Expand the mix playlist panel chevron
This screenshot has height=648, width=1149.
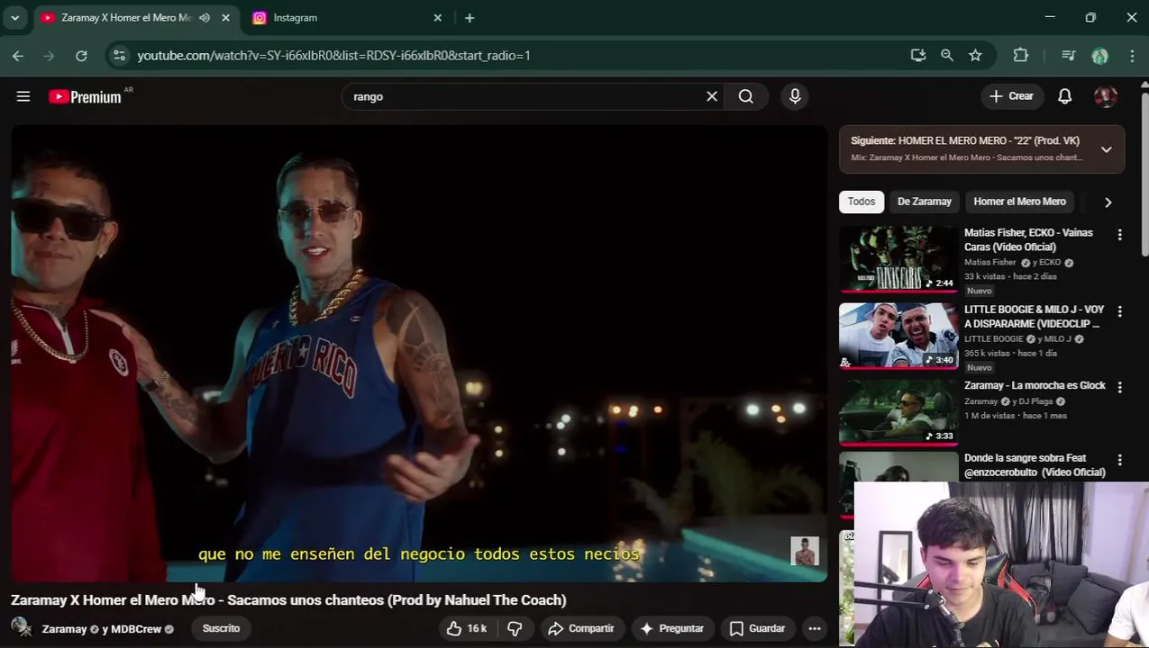click(1106, 149)
